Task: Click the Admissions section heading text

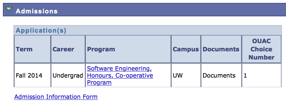Action: pos(37,11)
